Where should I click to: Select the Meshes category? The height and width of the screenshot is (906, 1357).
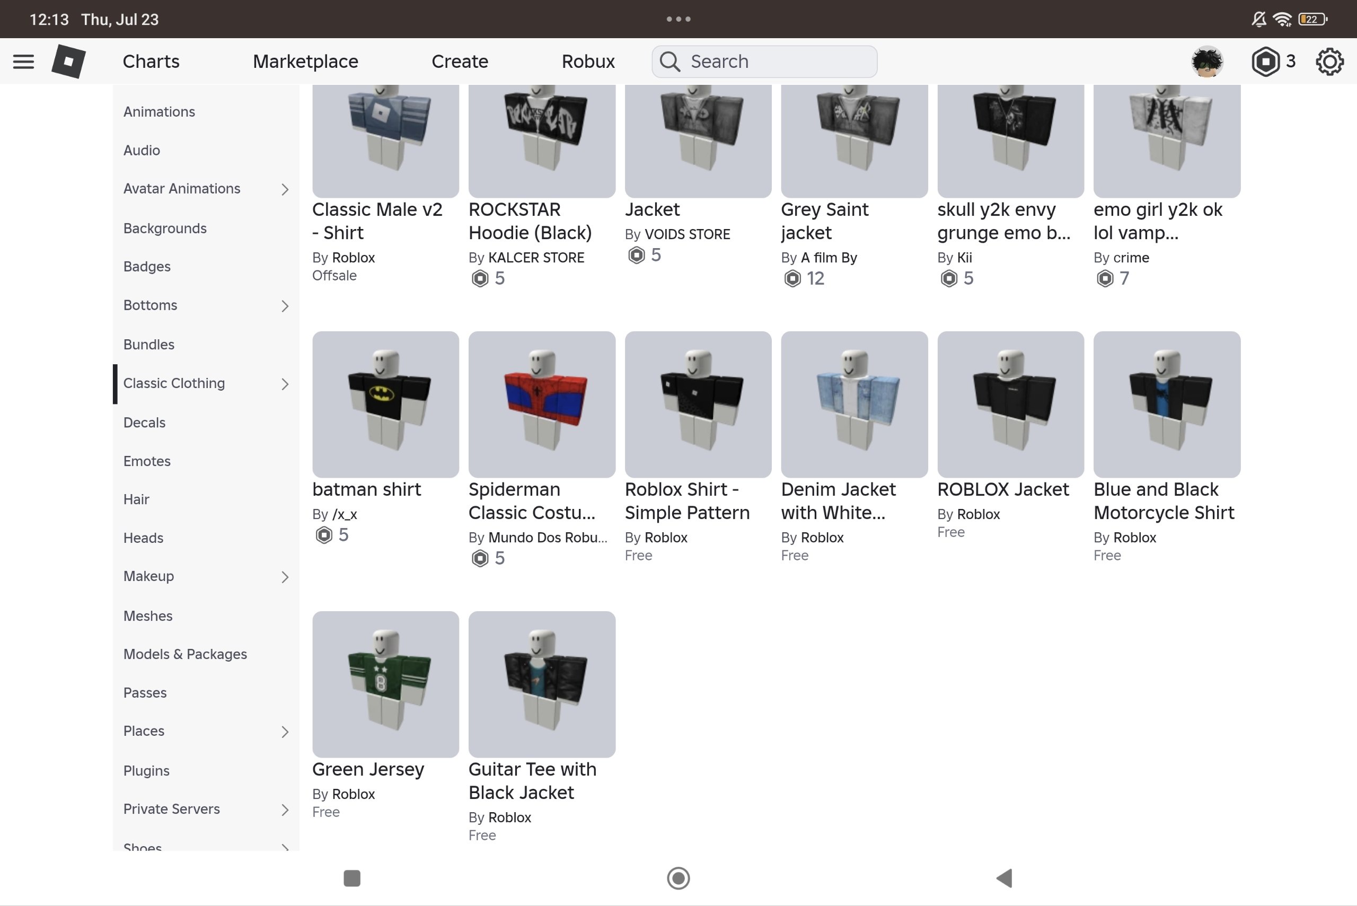coord(148,616)
